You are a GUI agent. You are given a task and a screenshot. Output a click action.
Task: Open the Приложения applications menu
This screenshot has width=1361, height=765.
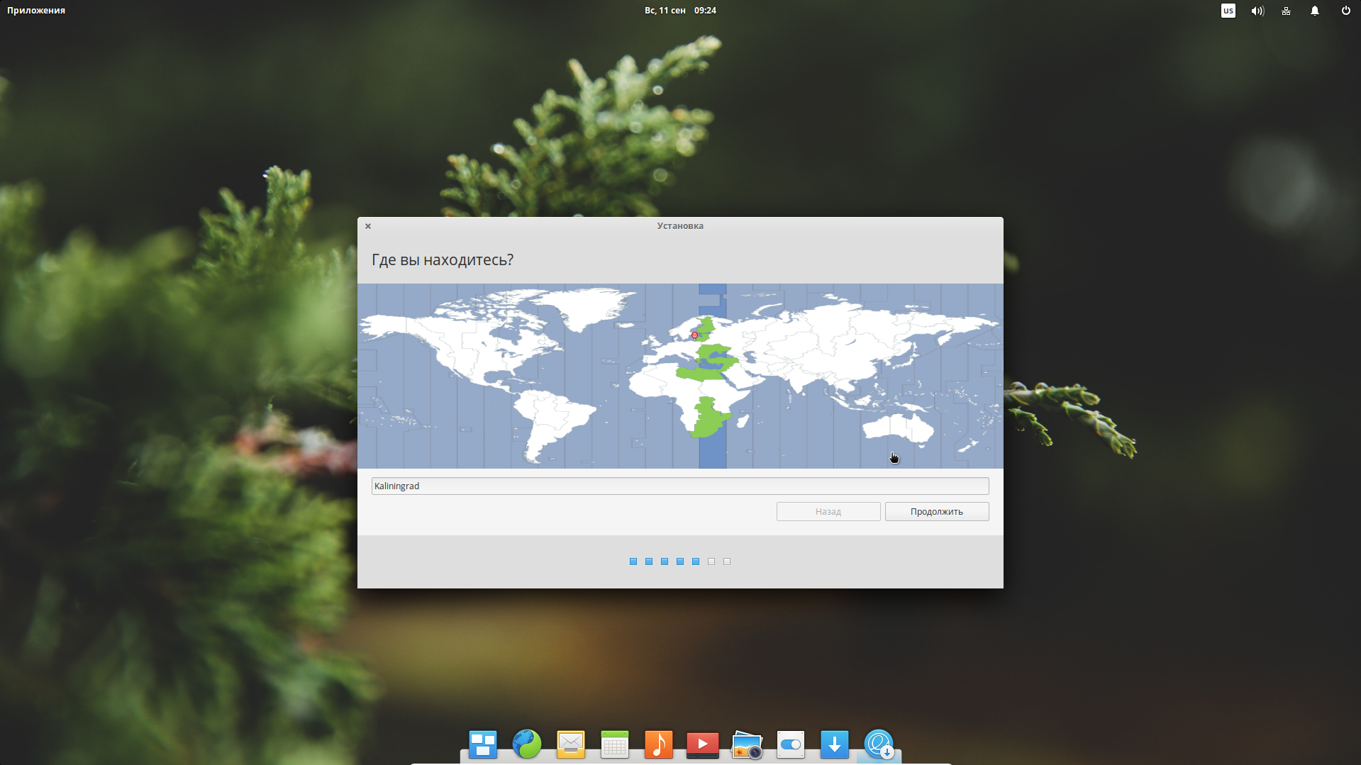pos(36,11)
